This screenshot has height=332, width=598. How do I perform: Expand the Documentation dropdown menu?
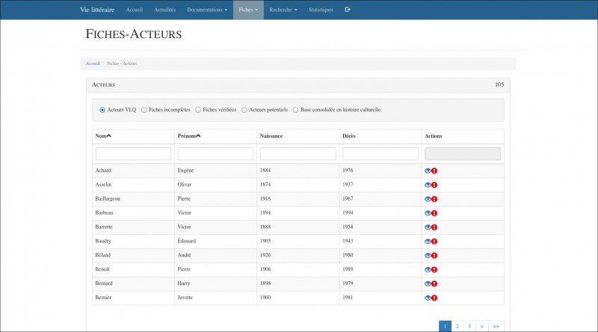(207, 10)
